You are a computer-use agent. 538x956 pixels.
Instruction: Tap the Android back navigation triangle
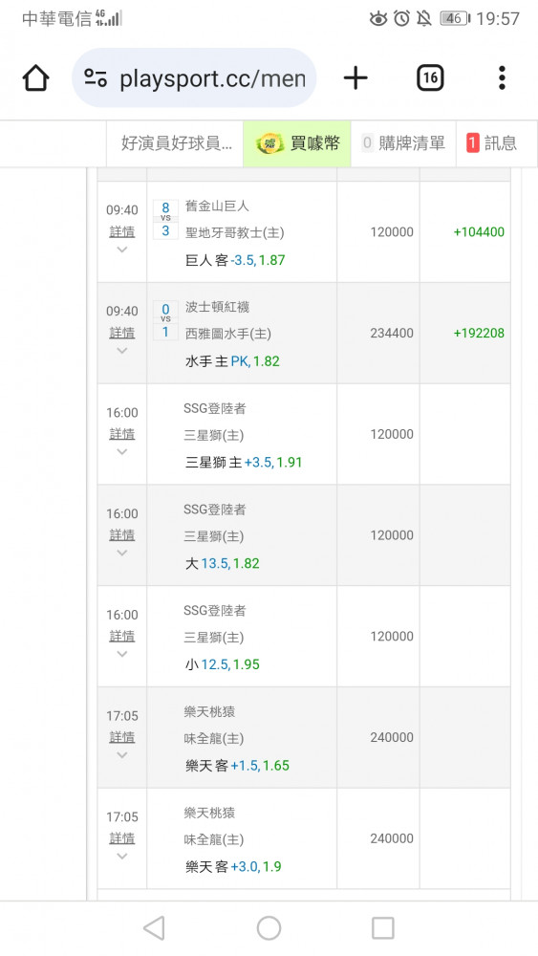click(x=154, y=928)
